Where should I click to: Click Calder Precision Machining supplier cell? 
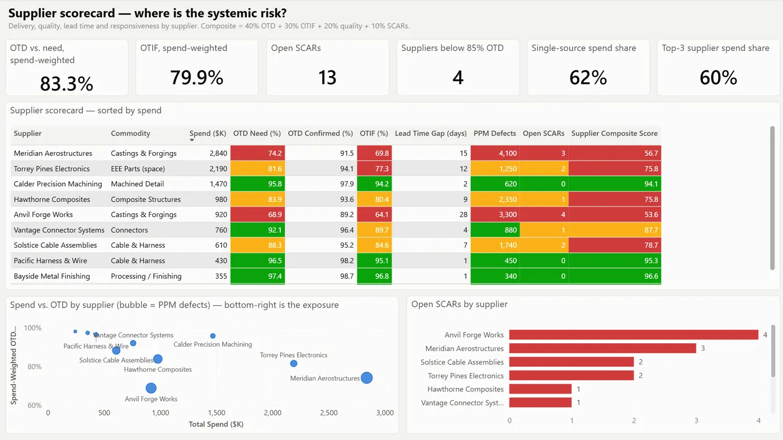tap(58, 184)
